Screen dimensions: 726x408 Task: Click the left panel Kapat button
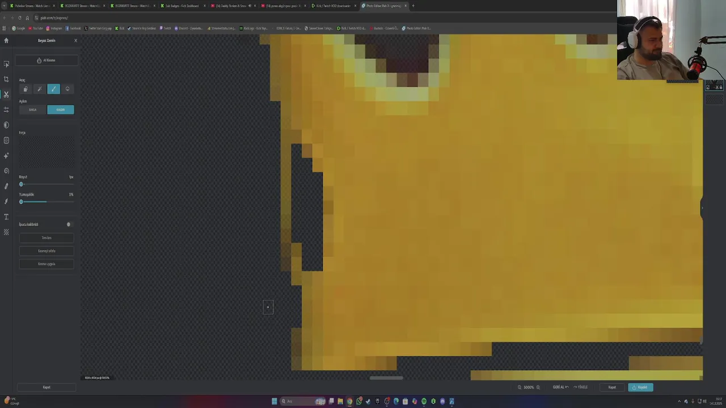click(x=47, y=388)
